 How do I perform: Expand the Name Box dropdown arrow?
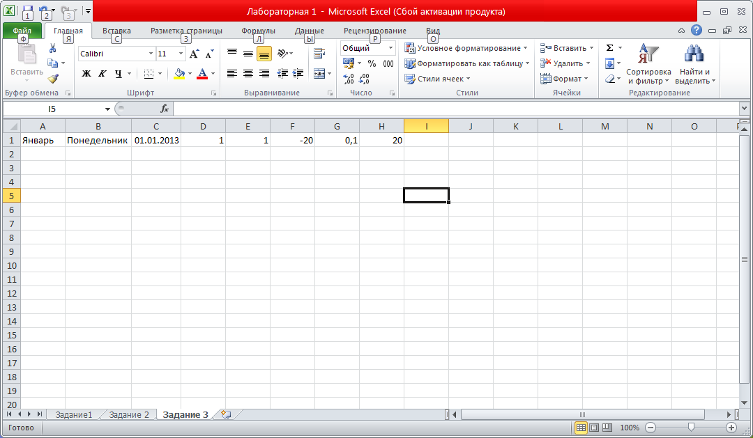pyautogui.click(x=107, y=109)
